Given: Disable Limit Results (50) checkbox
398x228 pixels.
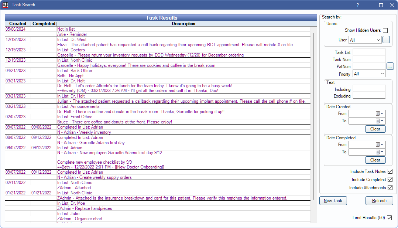Looking at the screenshot, I should click(389, 218).
